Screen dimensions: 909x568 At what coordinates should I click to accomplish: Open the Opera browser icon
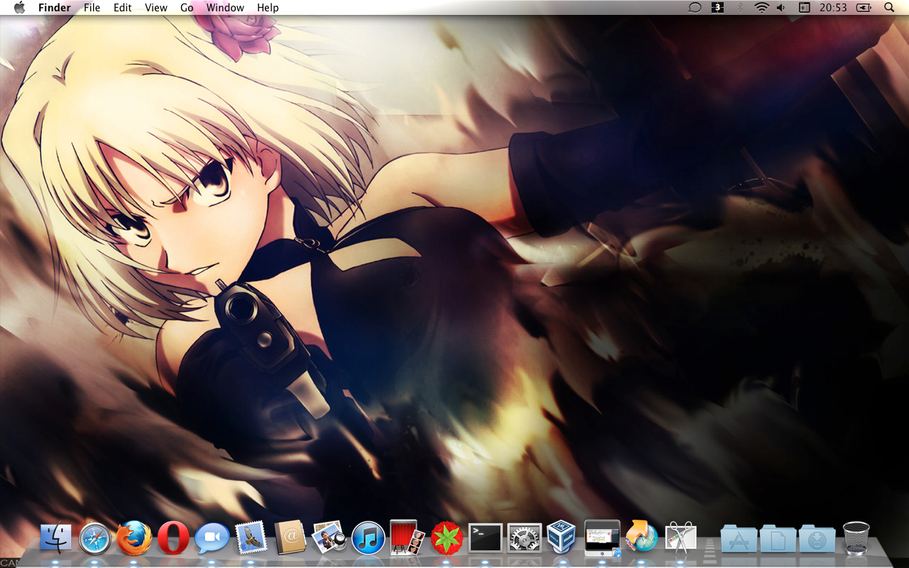[173, 538]
